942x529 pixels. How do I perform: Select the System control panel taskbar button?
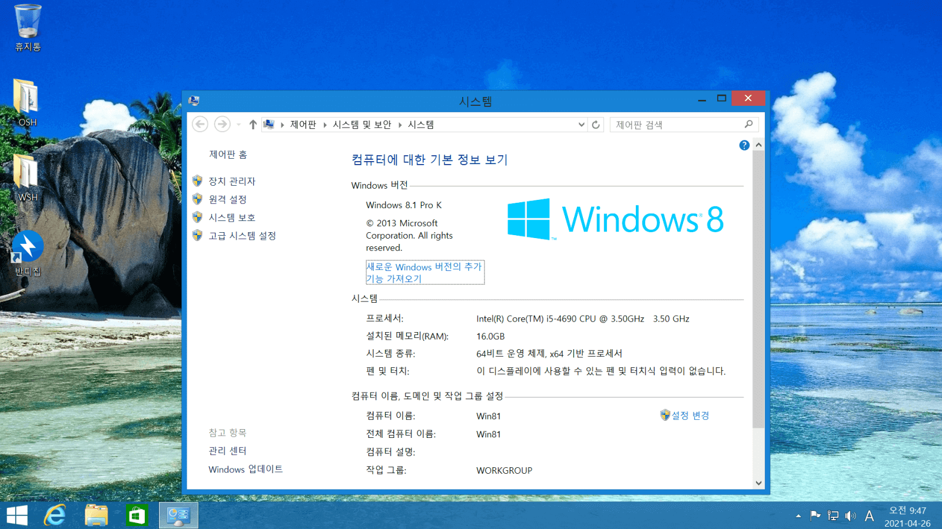178,515
